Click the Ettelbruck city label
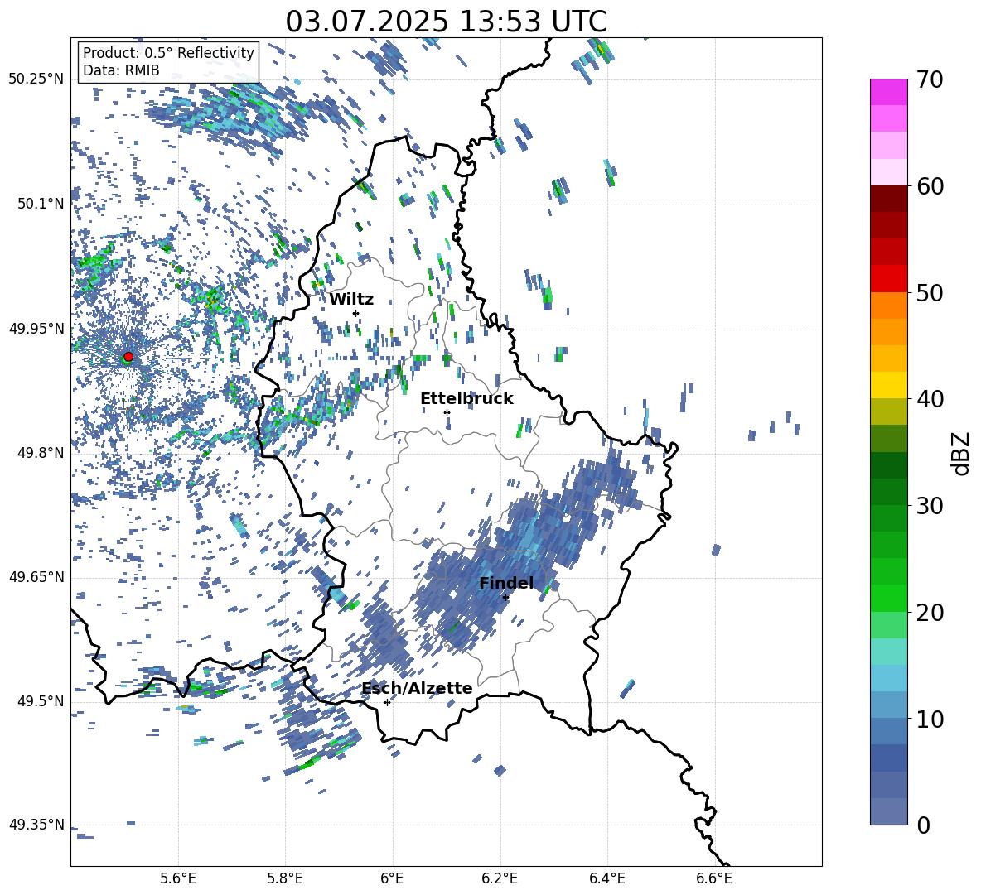The height and width of the screenshot is (895, 981). pos(466,399)
